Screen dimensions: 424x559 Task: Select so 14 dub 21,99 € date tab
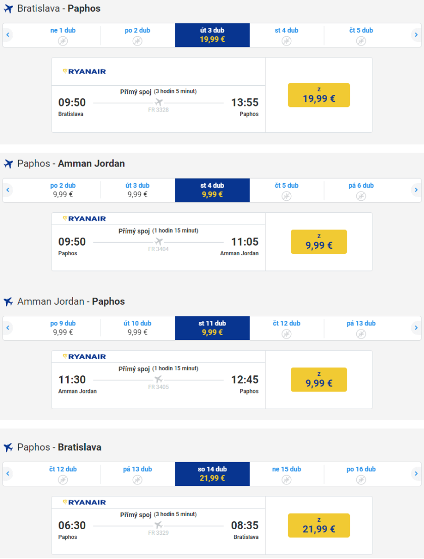pos(212,474)
